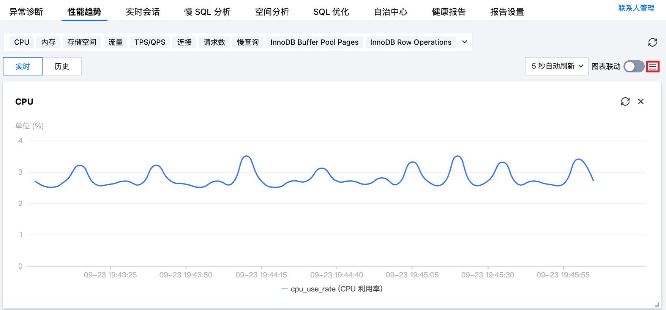Expand the metric tags list chevron
666x310 pixels.
(x=464, y=42)
